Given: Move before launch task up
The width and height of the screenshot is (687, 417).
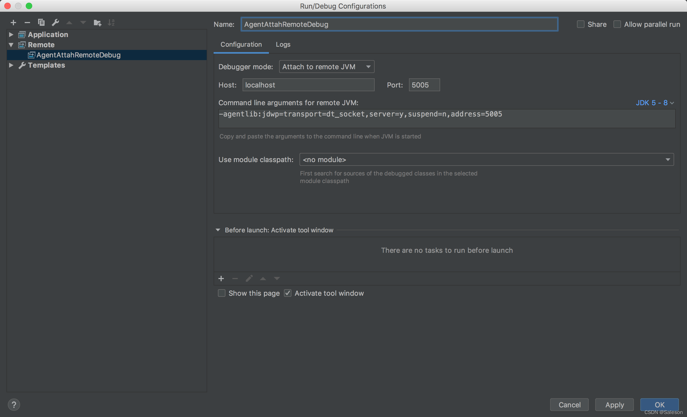Looking at the screenshot, I should click(x=263, y=279).
